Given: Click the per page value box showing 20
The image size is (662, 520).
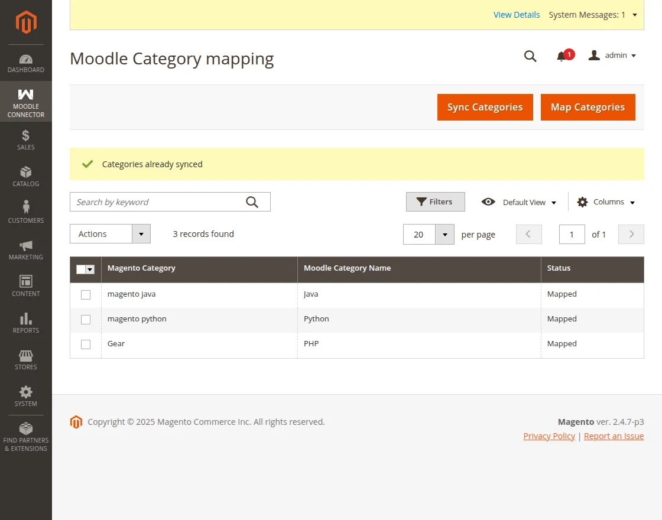Looking at the screenshot, I should click(419, 234).
